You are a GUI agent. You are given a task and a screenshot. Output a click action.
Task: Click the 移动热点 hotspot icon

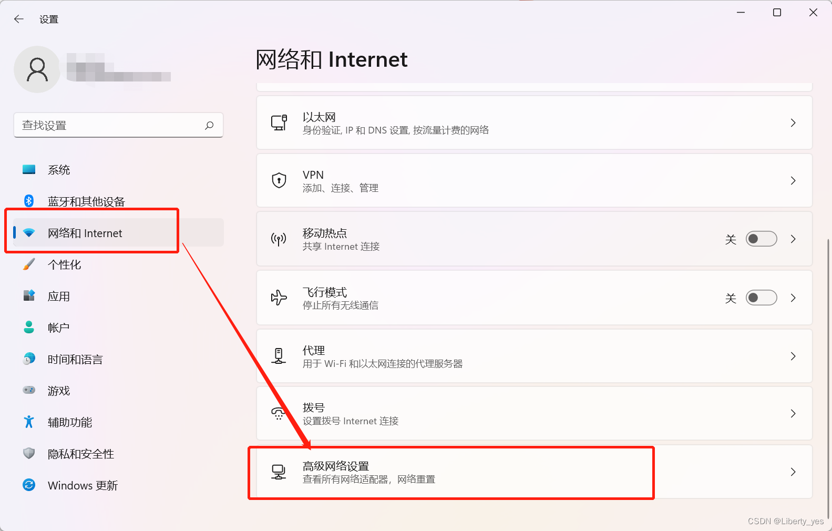[279, 239]
